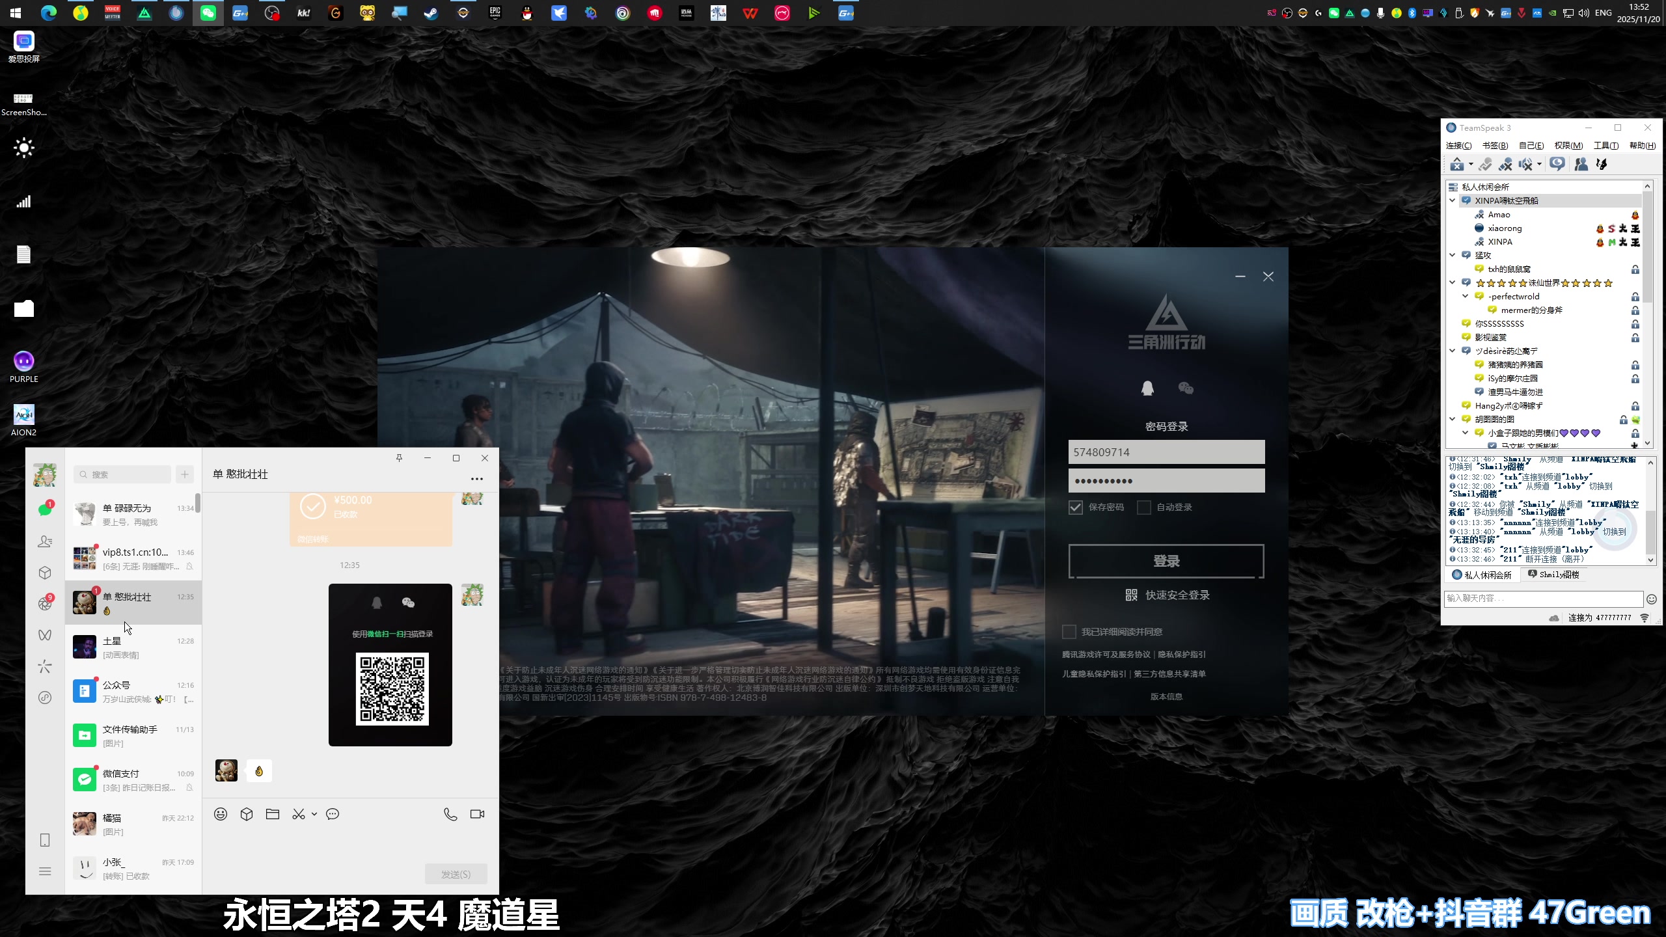Open the WeChat contacts sidebar icon
This screenshot has height=937, width=1666.
click(45, 541)
